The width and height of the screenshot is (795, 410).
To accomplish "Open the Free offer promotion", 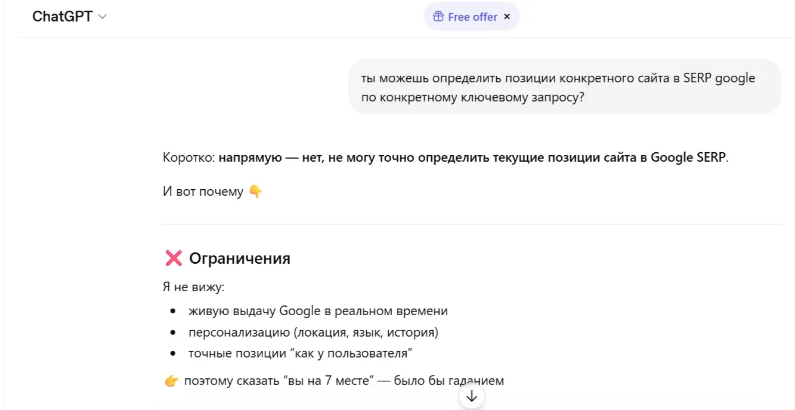I will (x=465, y=17).
